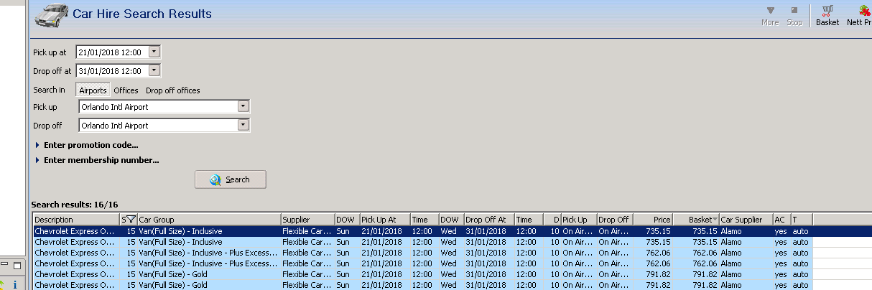Viewport: 872px width, 290px height.
Task: Click in the Pick up at date field
Action: tap(111, 52)
